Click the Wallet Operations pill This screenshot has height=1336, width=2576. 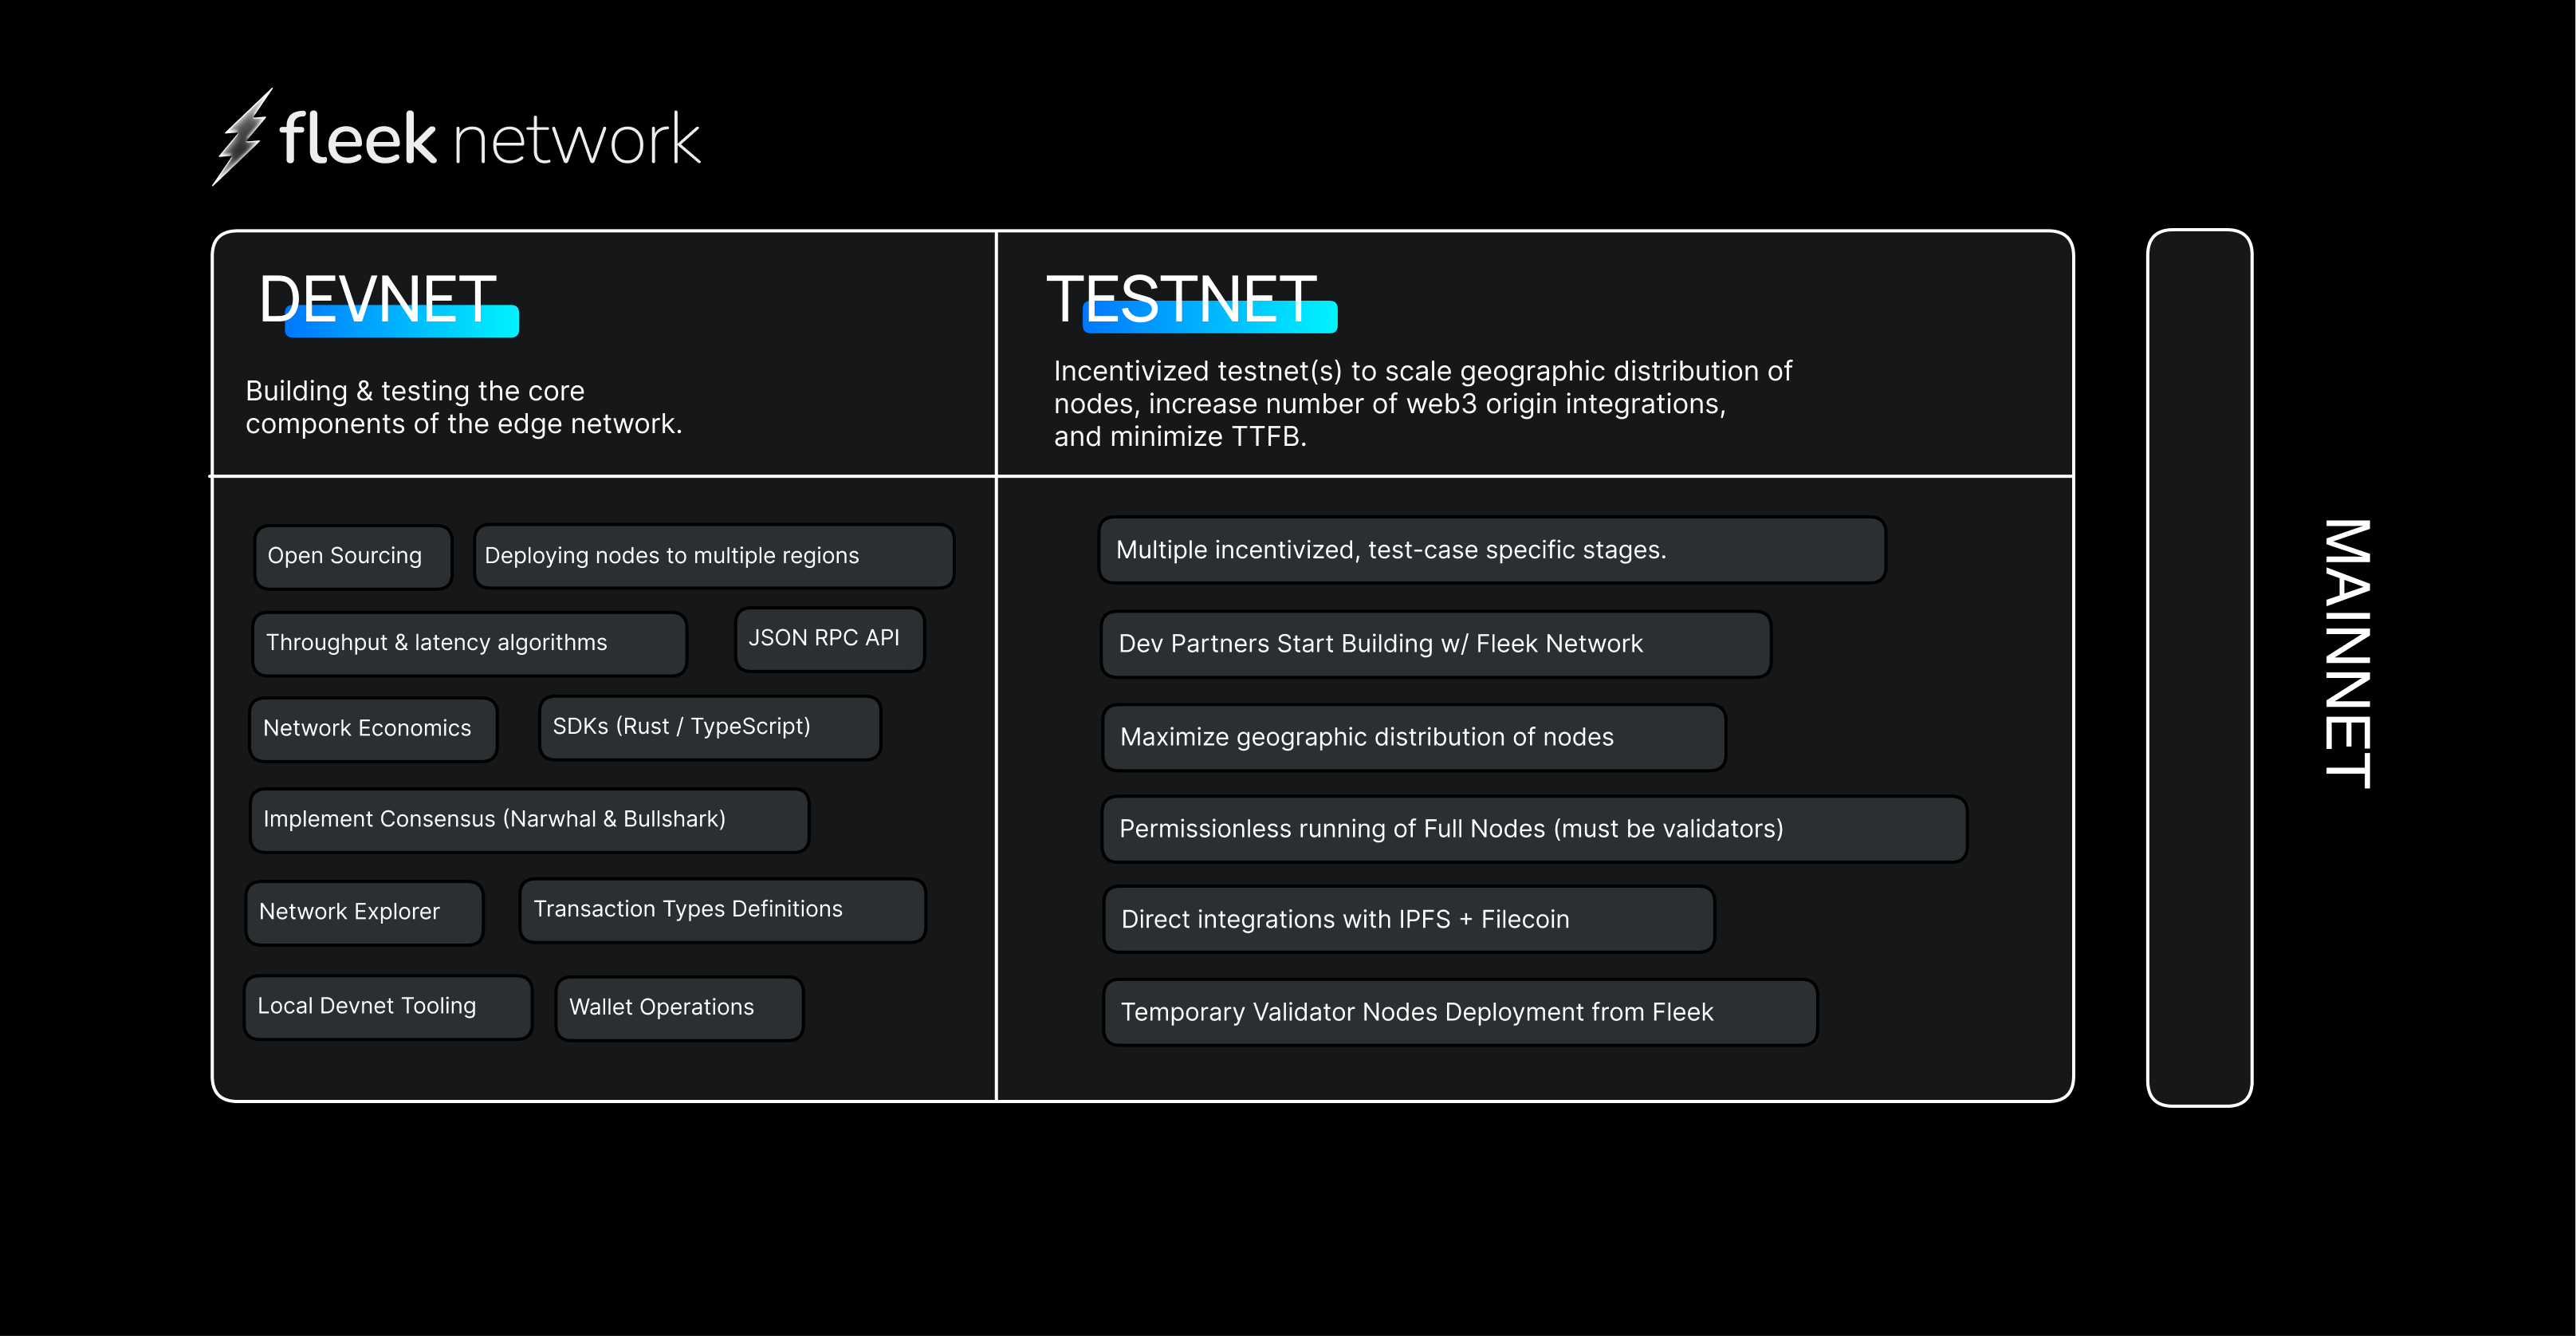[679, 1007]
